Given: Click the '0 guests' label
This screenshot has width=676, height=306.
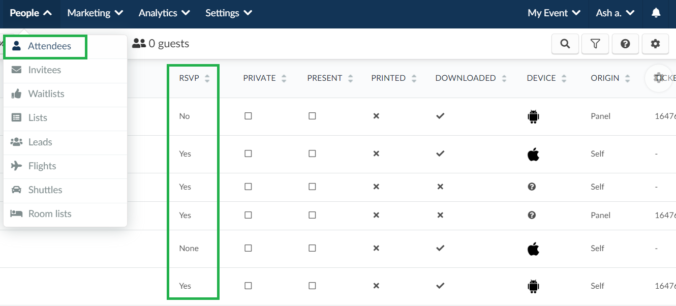Looking at the screenshot, I should 169,44.
